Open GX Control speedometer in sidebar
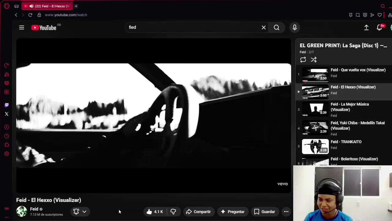 click(x=6, y=65)
